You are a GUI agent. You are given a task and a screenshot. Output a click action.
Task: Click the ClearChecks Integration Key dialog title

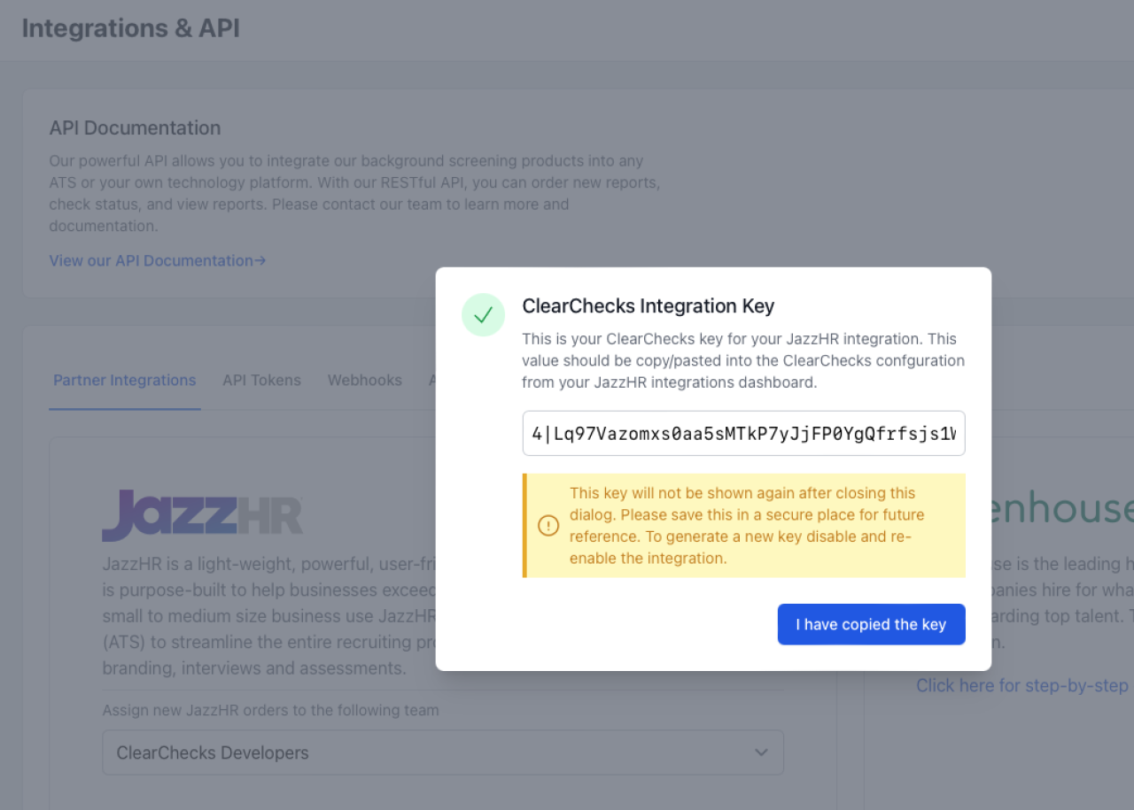(x=648, y=306)
